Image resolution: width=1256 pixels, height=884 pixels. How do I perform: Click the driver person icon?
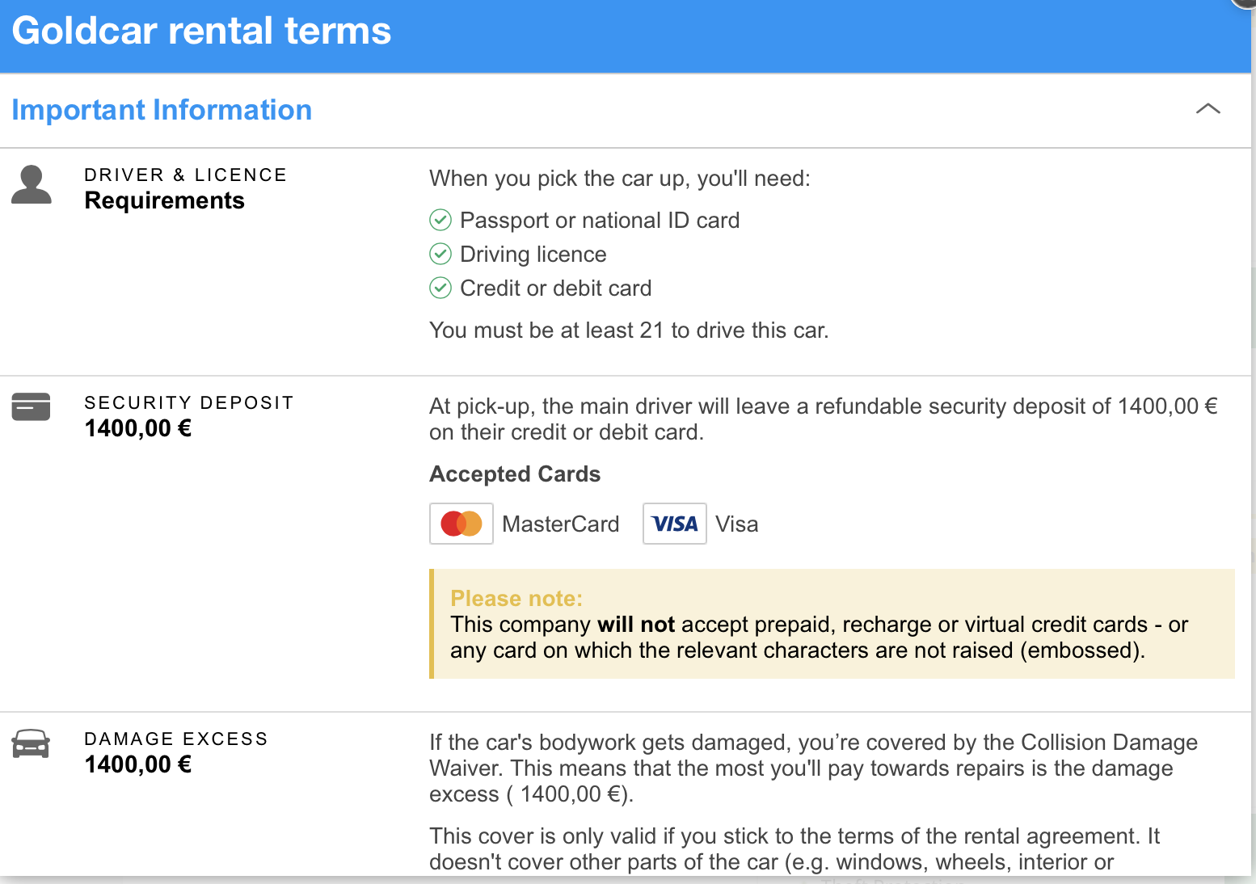point(32,184)
